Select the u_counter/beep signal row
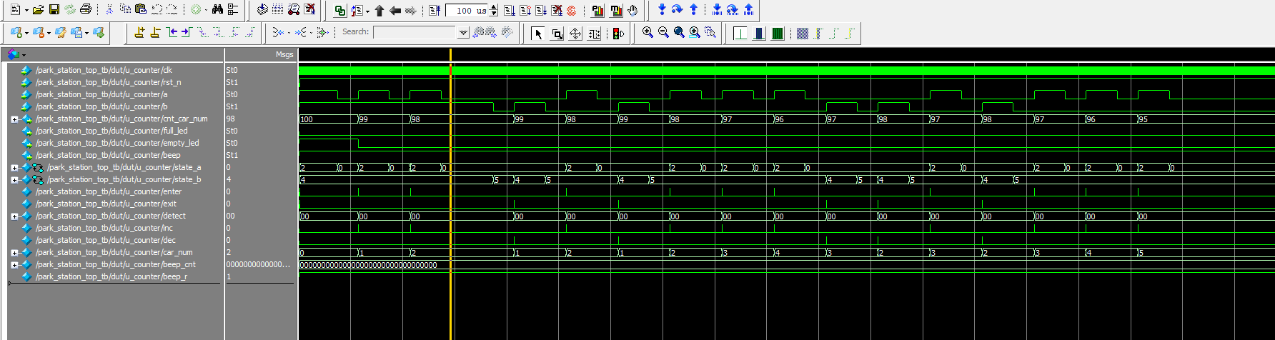The image size is (1275, 340). pos(108,155)
